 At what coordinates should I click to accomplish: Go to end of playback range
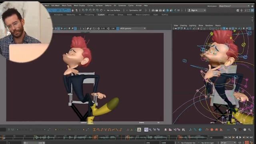[251, 138]
